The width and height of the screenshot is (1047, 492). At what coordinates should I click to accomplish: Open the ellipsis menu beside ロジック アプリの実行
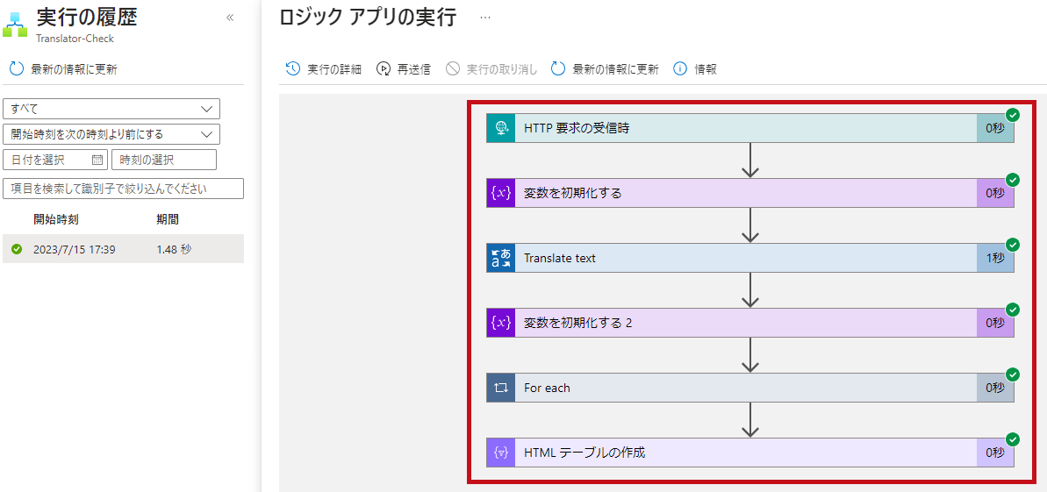[485, 18]
